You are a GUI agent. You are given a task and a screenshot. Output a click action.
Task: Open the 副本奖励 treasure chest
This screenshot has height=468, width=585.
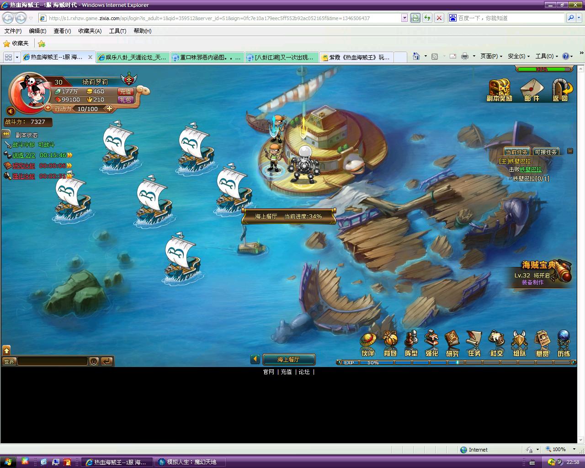pos(499,90)
